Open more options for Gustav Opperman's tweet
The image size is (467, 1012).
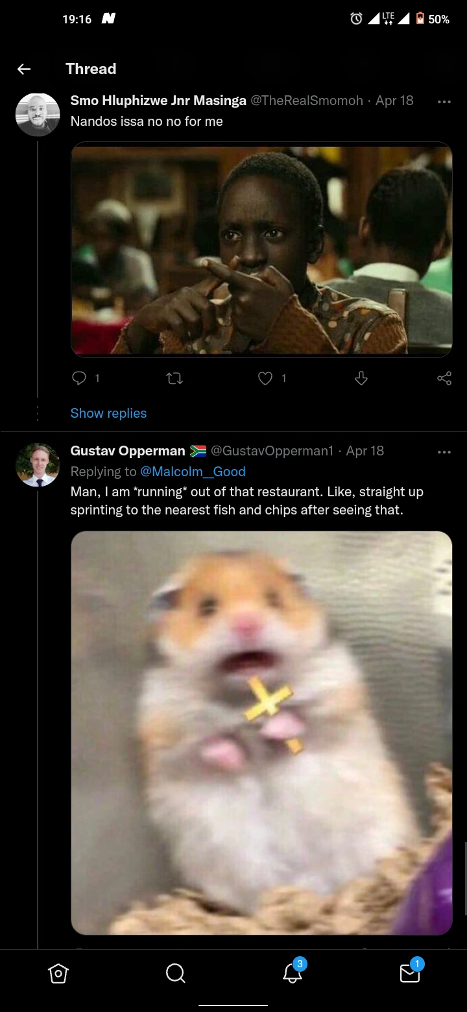(444, 452)
